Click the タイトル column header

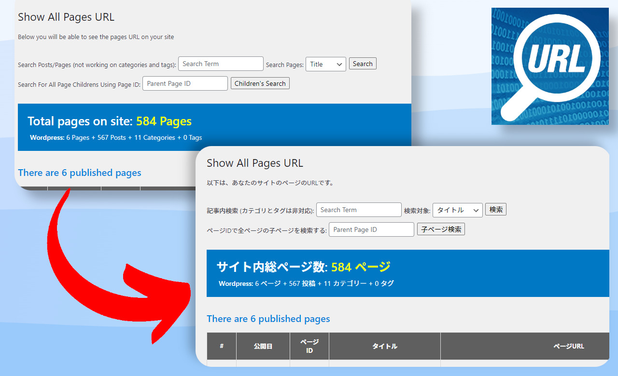pyautogui.click(x=385, y=346)
